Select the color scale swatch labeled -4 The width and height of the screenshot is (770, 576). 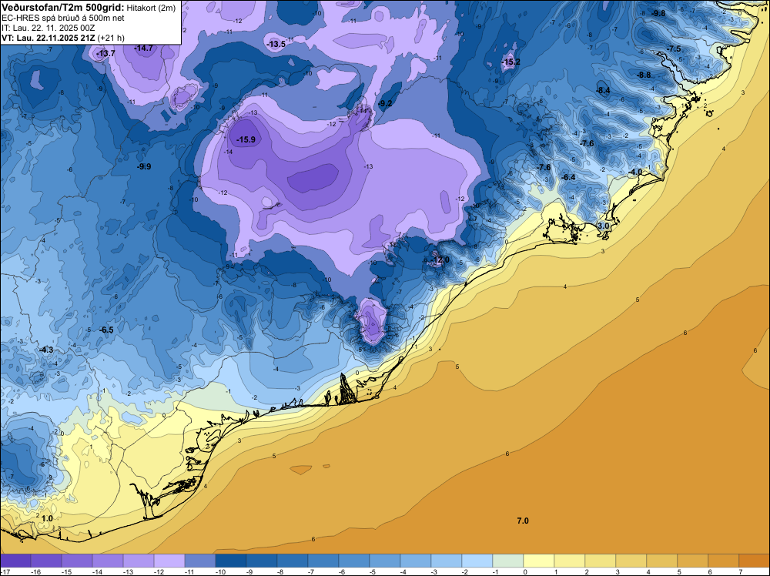416,561
